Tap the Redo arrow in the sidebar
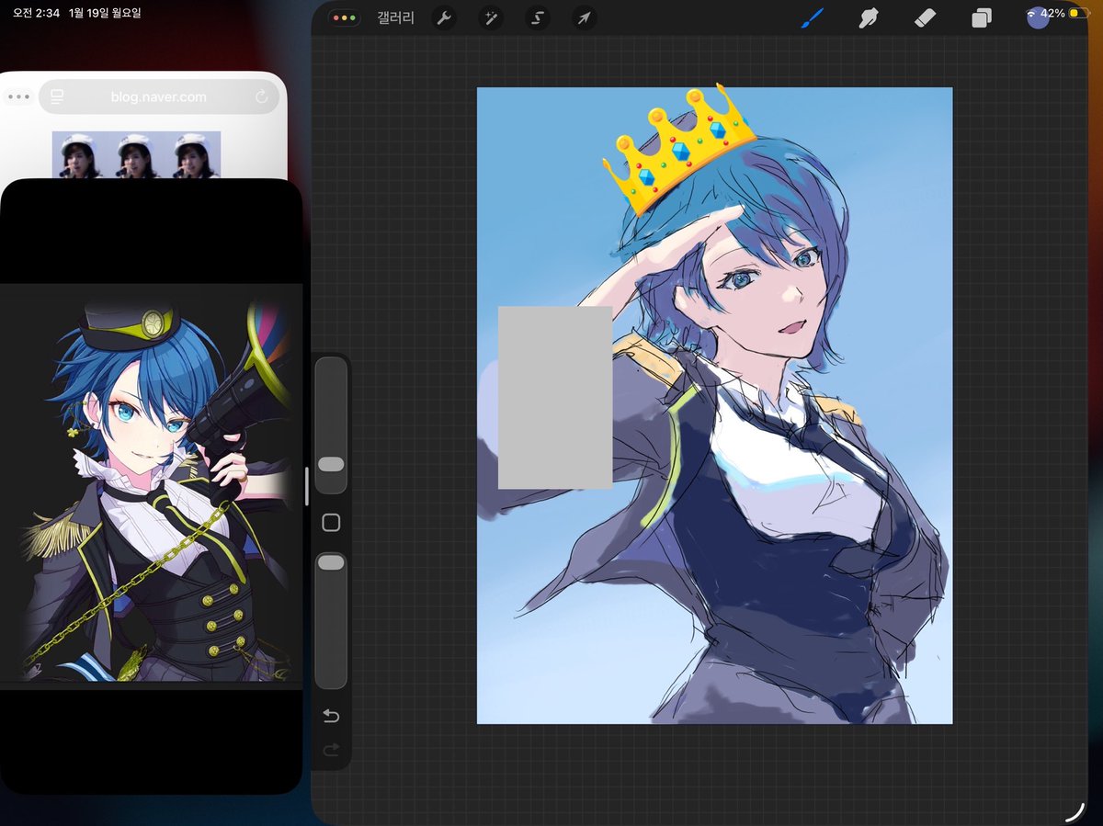The height and width of the screenshot is (826, 1103). tap(331, 749)
